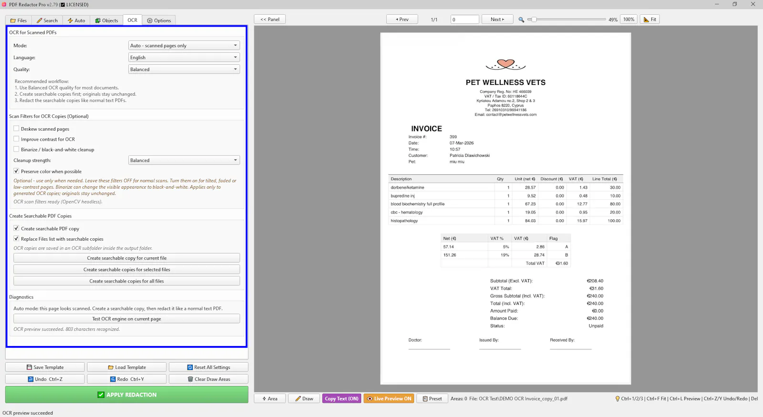Click the 49% zoom value label

(613, 20)
